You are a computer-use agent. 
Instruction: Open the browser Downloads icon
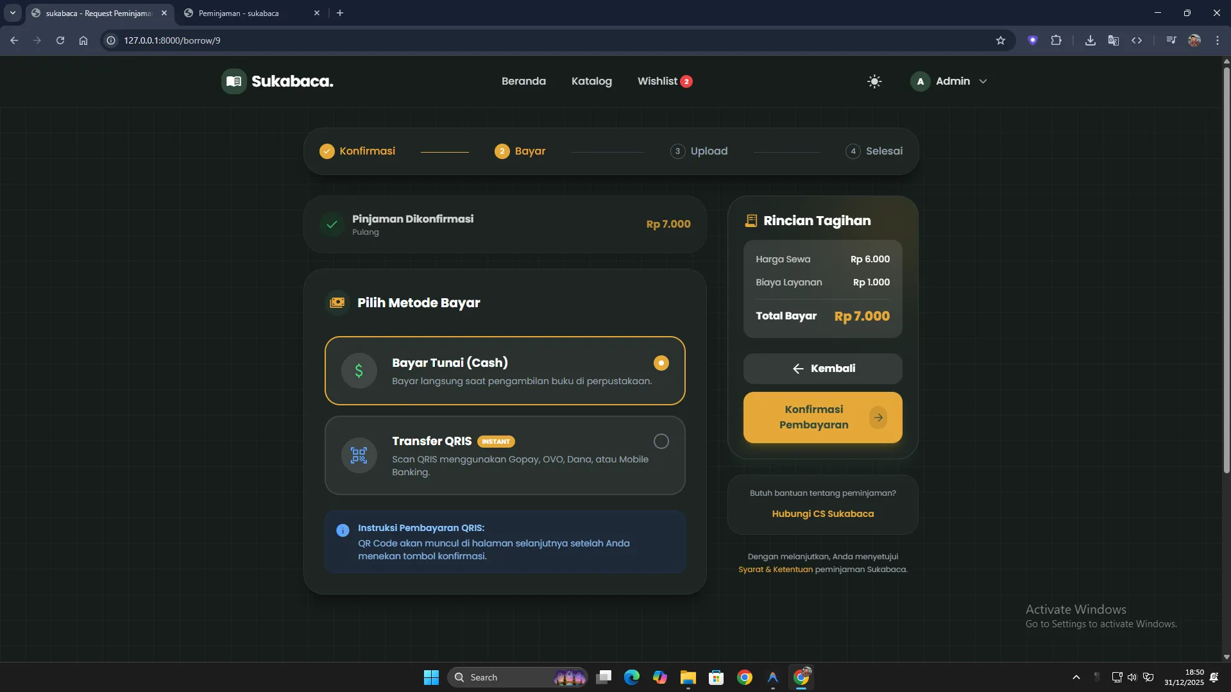pos(1090,40)
